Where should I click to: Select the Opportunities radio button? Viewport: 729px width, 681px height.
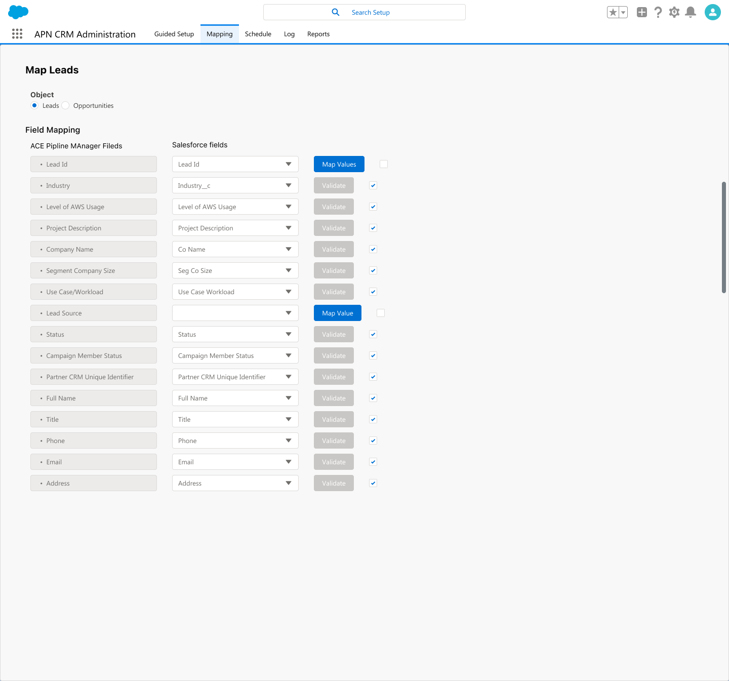coord(65,105)
